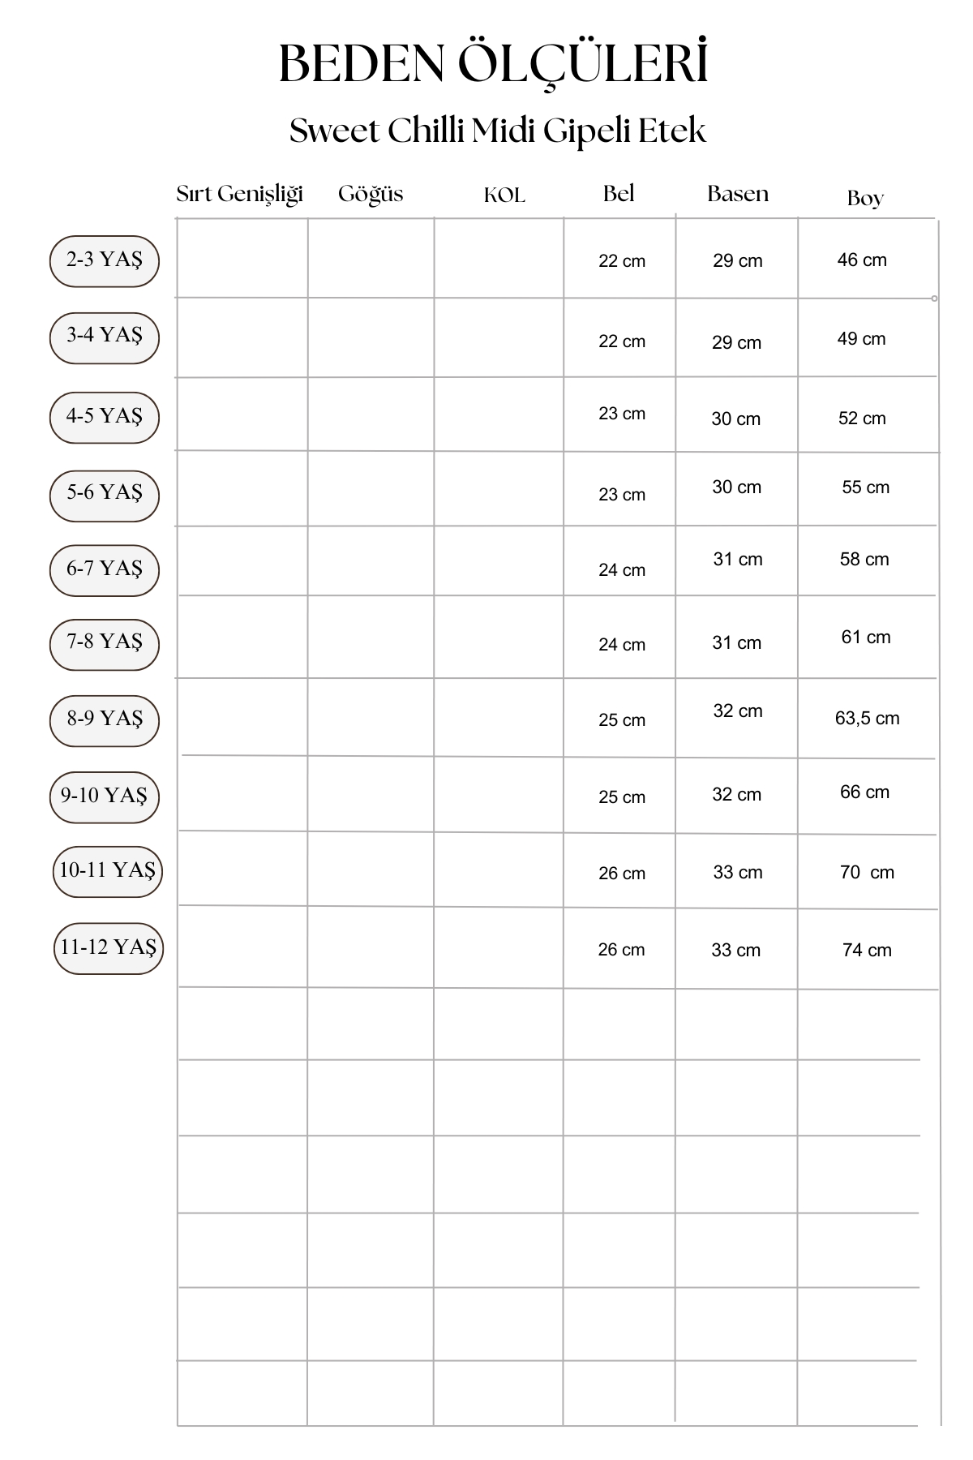Select the 63,5 cm length cell
The image size is (973, 1460).
[x=867, y=718]
